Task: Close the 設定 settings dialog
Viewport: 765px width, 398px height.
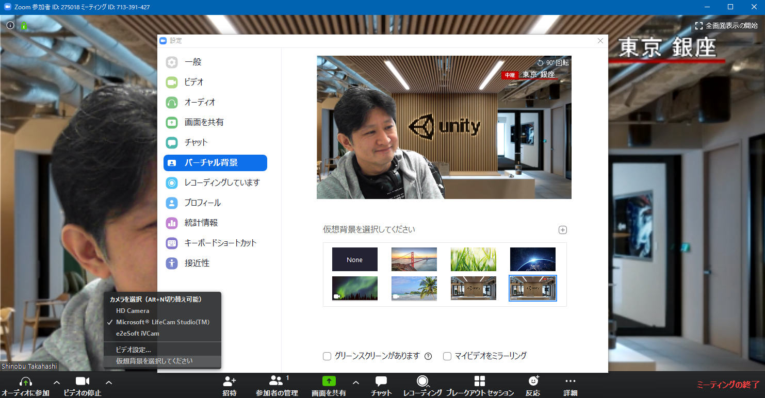Action: pos(600,41)
